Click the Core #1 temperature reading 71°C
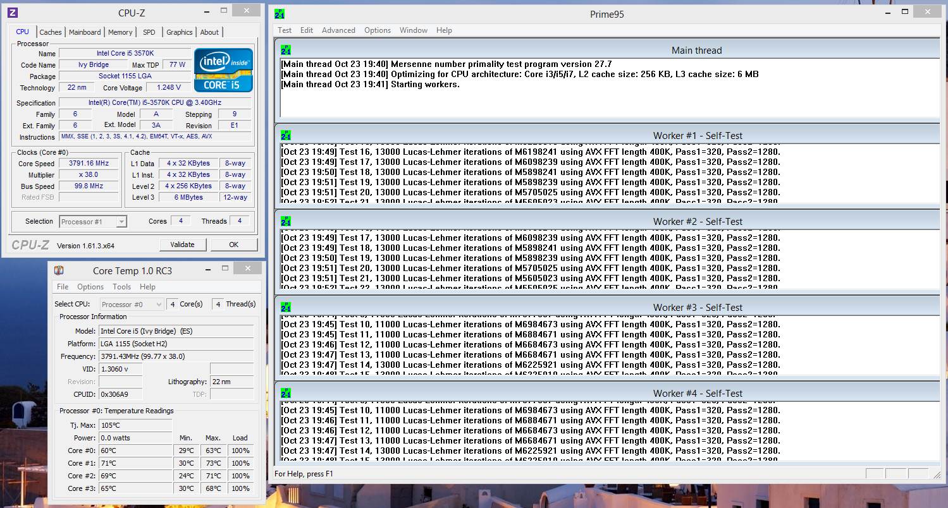Viewport: 948px width, 508px height. click(135, 463)
